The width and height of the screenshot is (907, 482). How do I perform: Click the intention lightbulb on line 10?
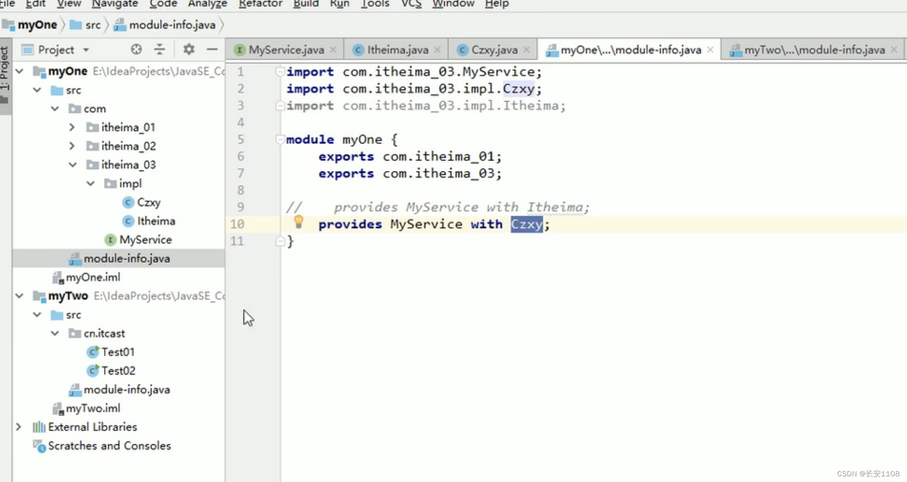298,221
